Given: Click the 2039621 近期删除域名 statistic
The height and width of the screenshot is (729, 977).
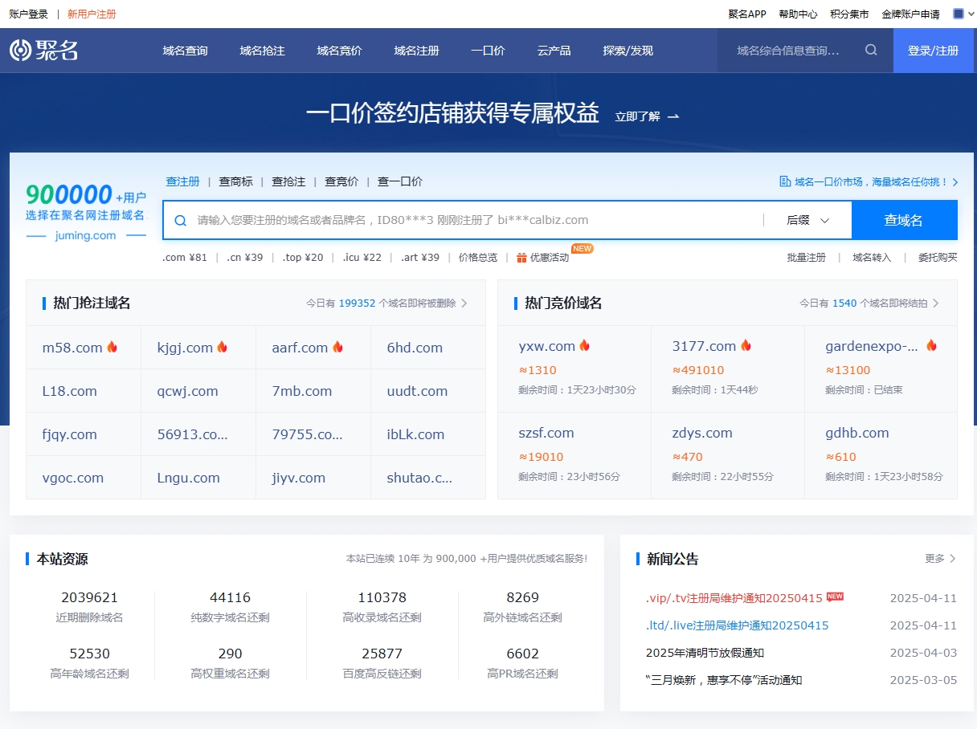Looking at the screenshot, I should (89, 607).
